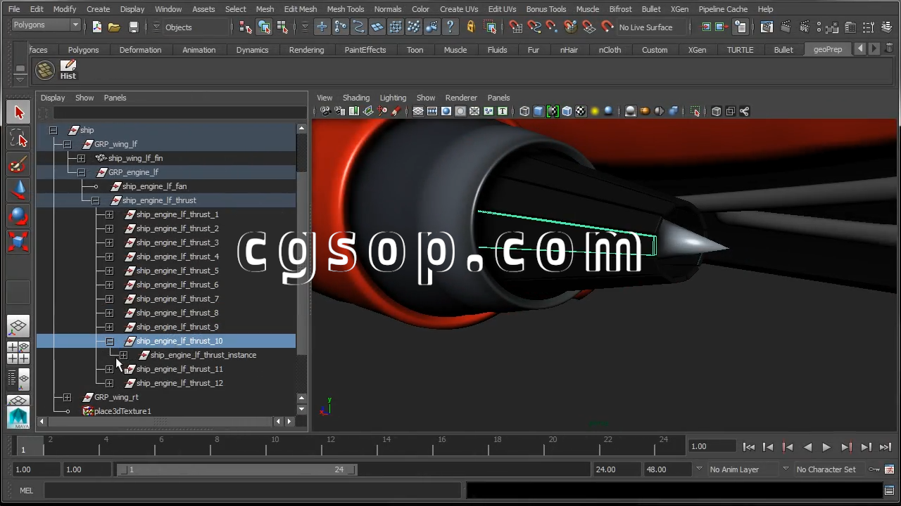Click the Snap to grids magnet icon
Screen dimensions: 901x506
point(516,27)
